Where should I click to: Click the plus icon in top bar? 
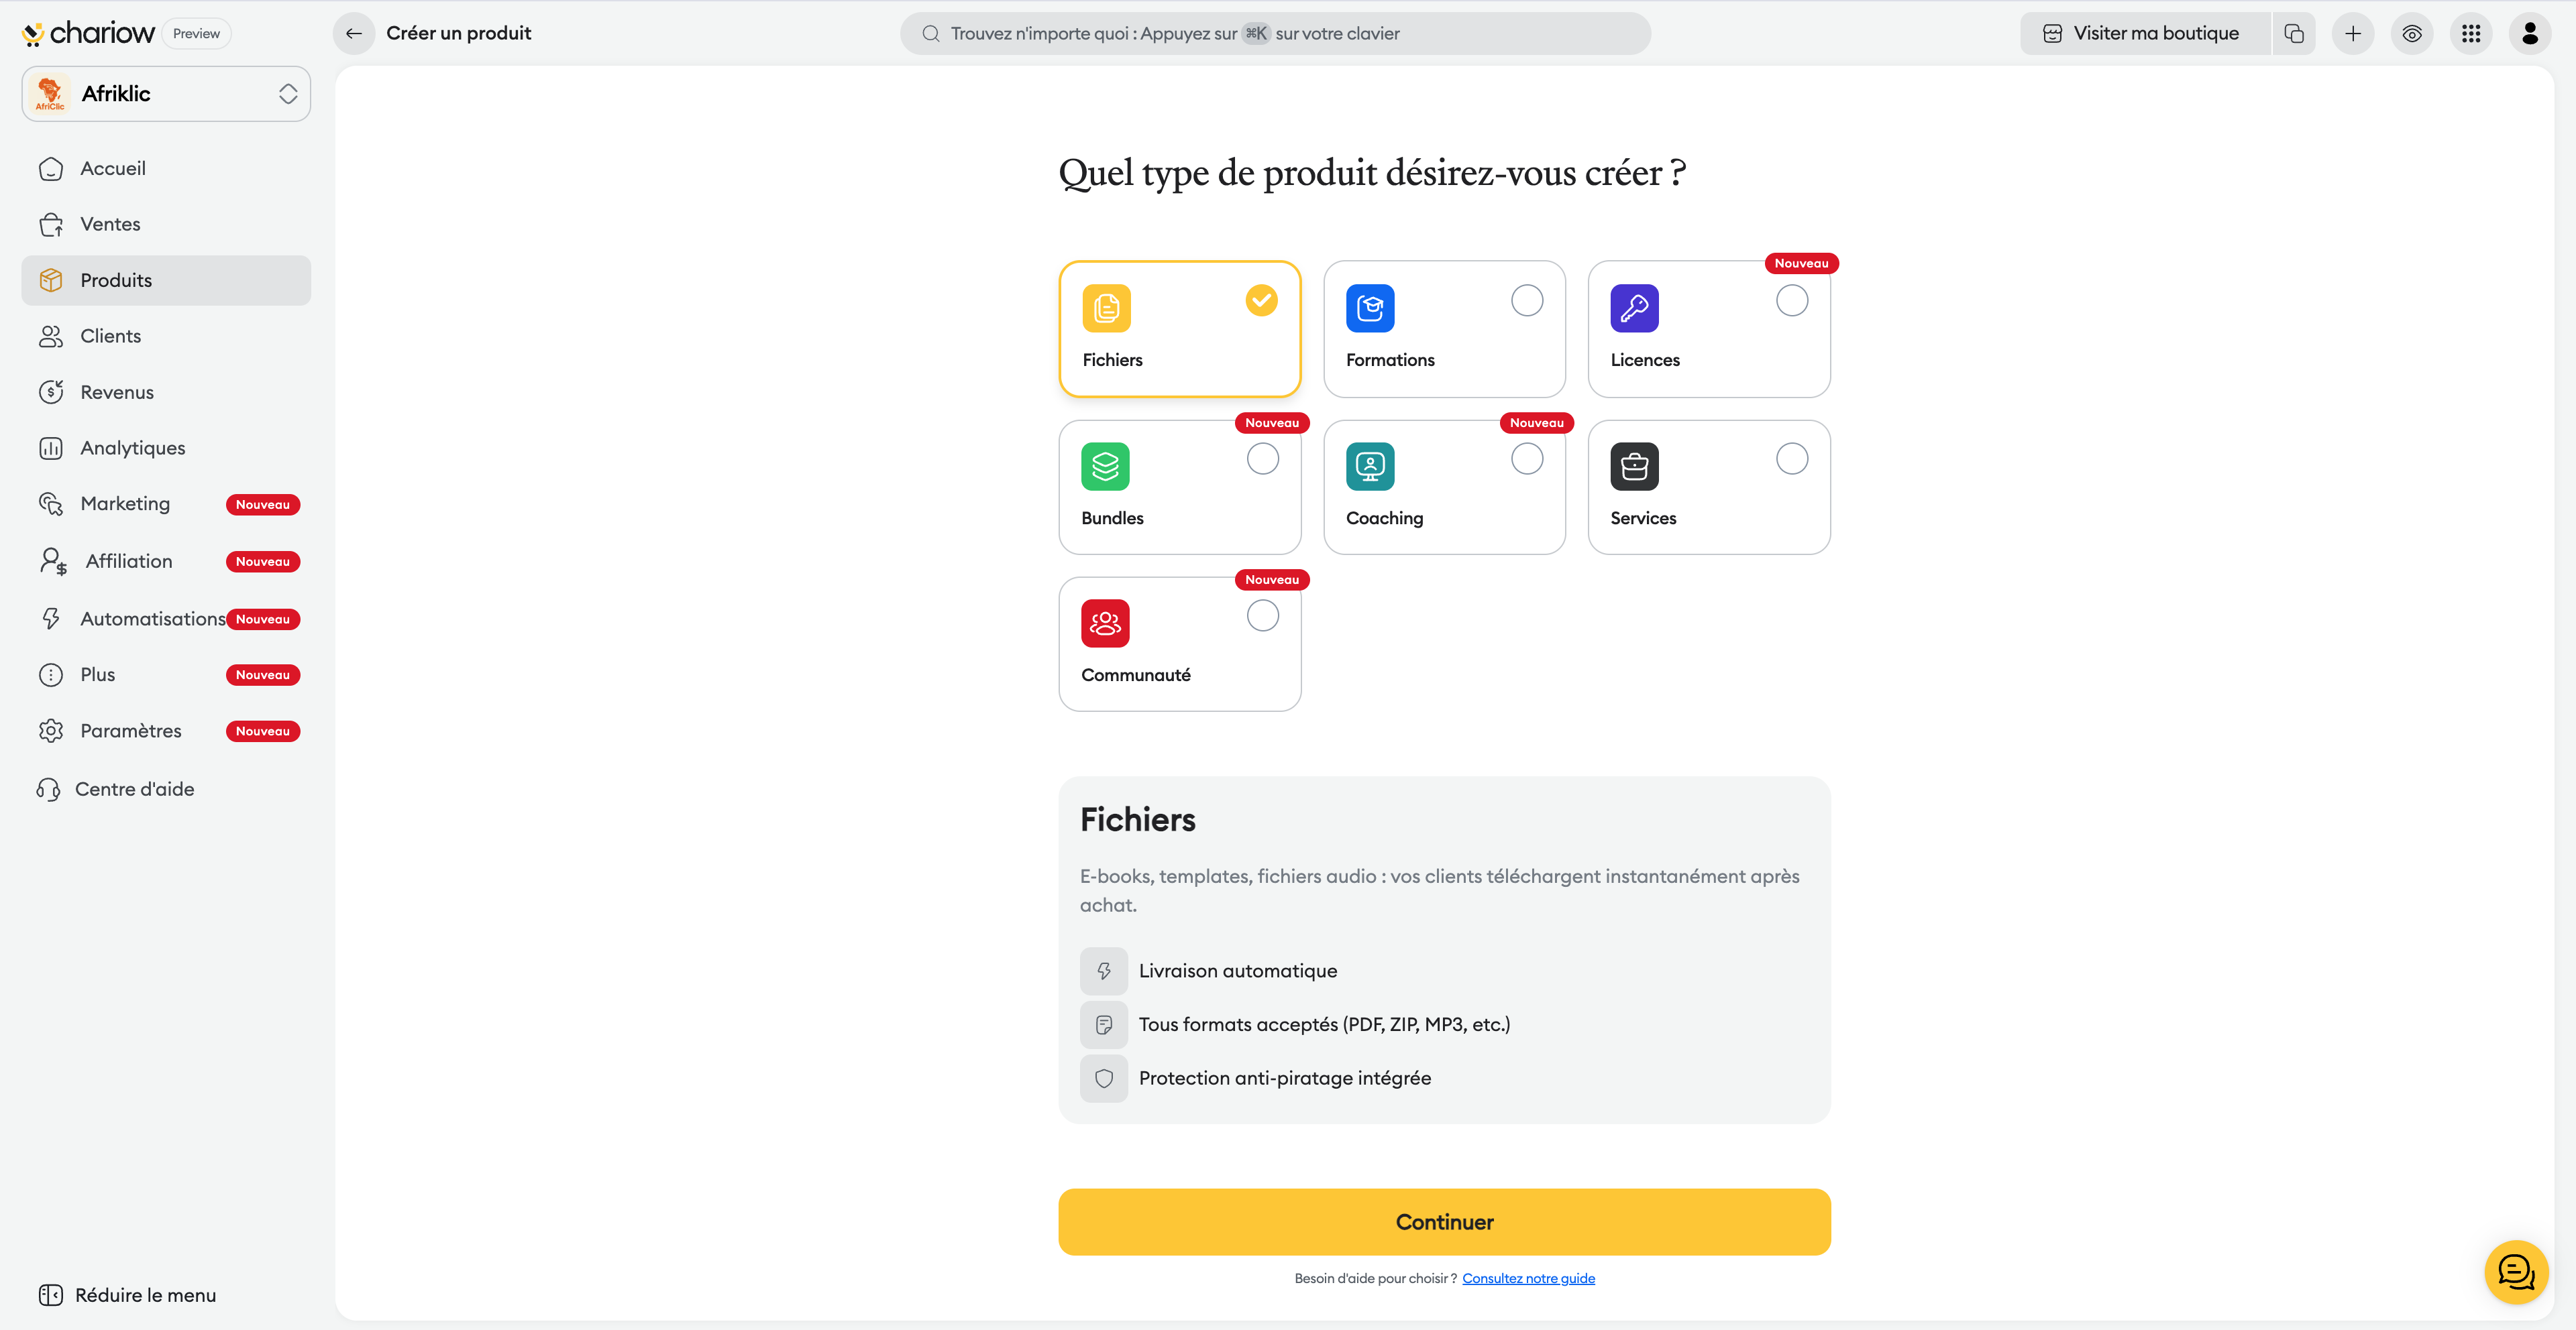pos(2352,33)
